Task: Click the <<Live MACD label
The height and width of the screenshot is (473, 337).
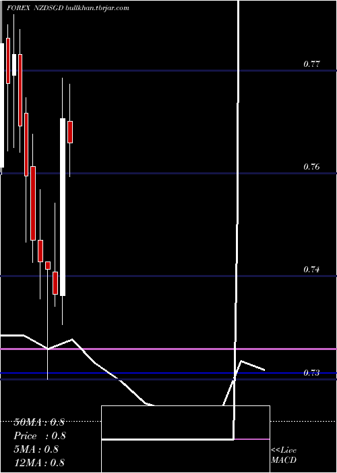Action: click(284, 455)
